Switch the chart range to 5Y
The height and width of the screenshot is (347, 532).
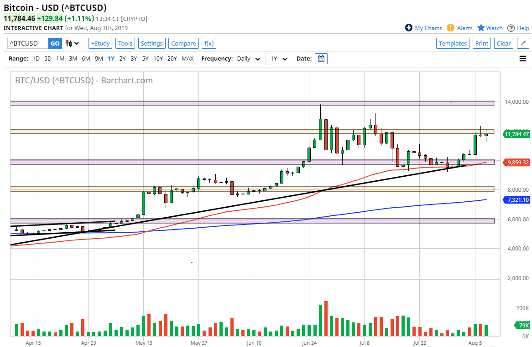[x=145, y=58]
